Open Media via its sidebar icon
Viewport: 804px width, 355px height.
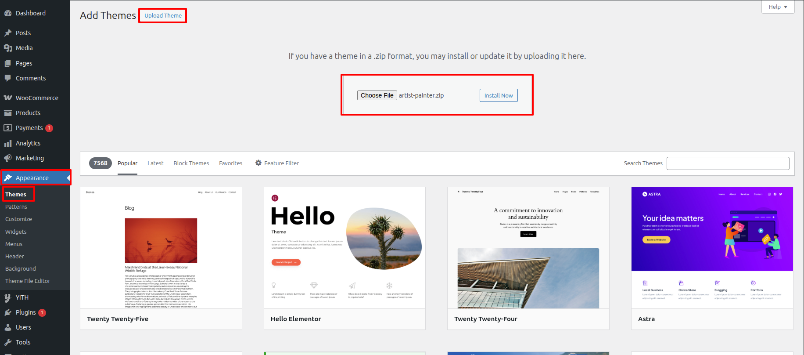pyautogui.click(x=8, y=48)
